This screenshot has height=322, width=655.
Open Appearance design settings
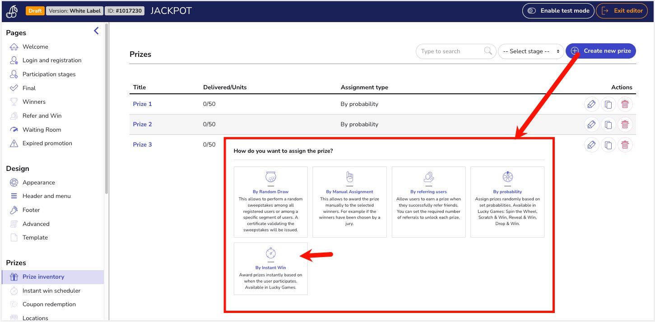pos(39,183)
